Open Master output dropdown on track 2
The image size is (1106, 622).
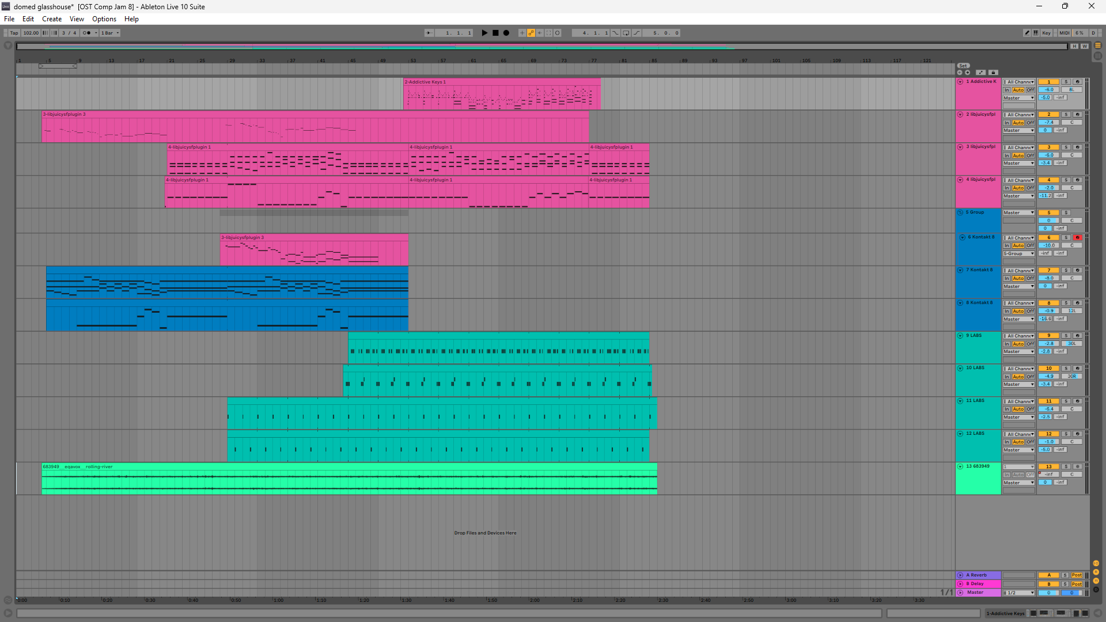[x=1018, y=131]
